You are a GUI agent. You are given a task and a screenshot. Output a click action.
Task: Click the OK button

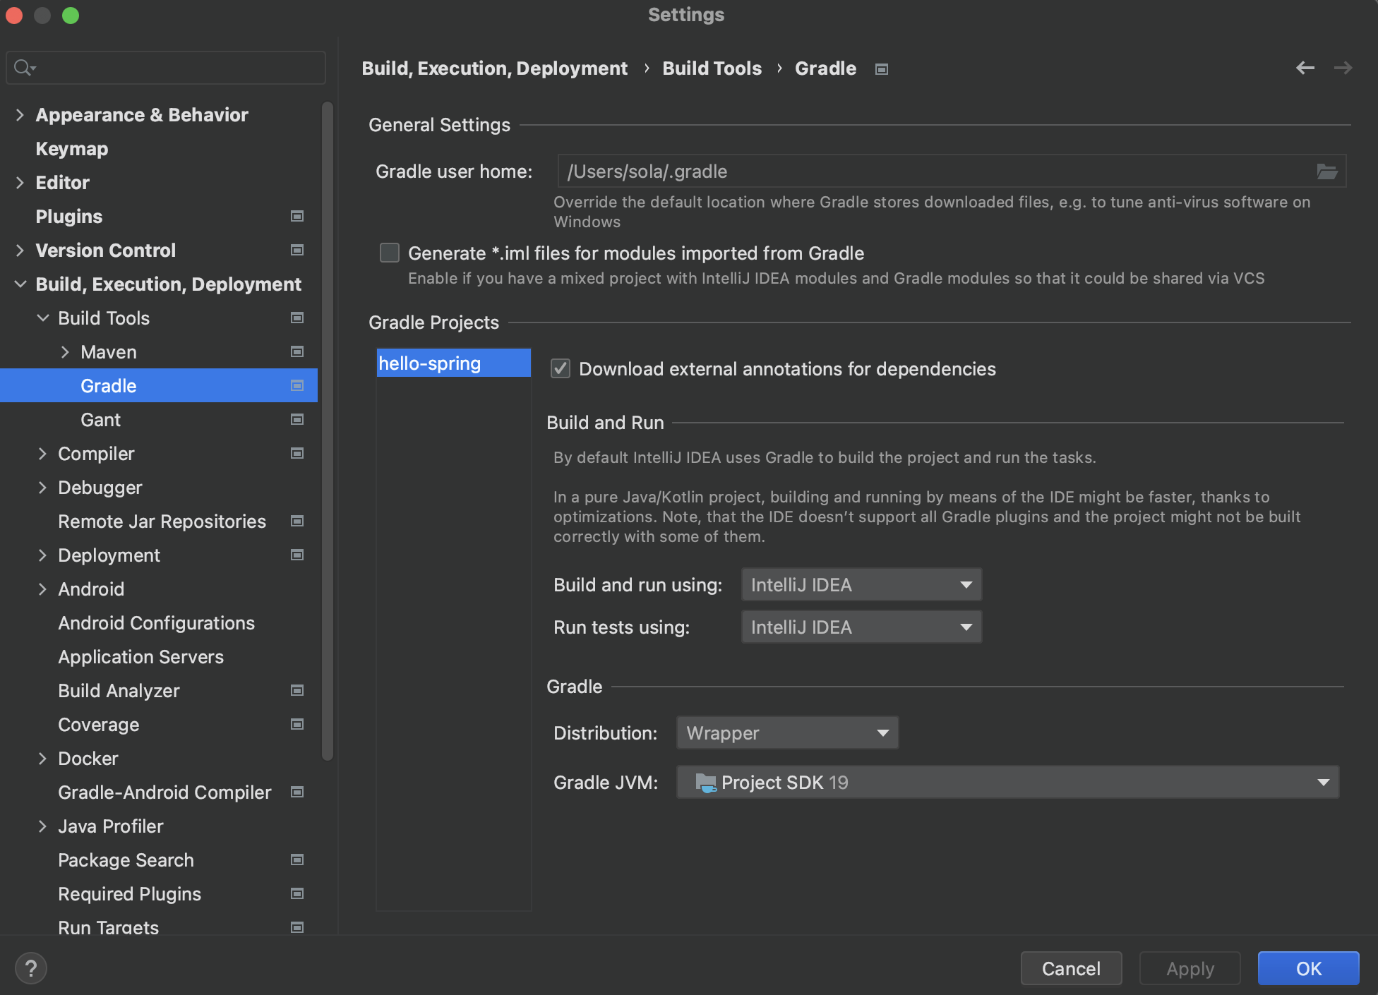(1307, 968)
